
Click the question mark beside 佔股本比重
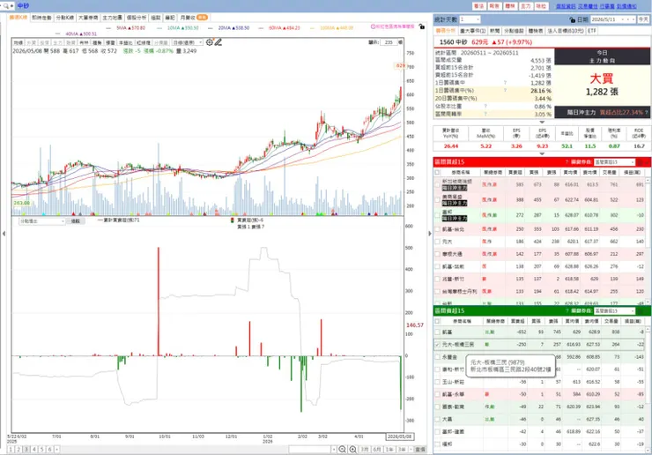485,106
